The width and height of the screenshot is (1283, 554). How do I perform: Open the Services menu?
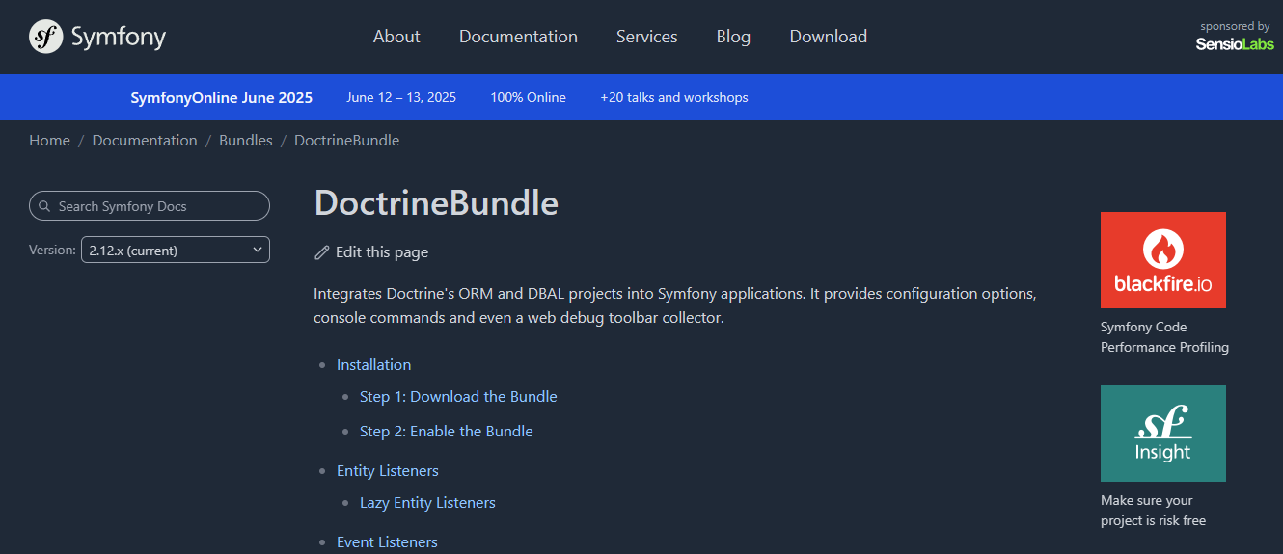[647, 37]
